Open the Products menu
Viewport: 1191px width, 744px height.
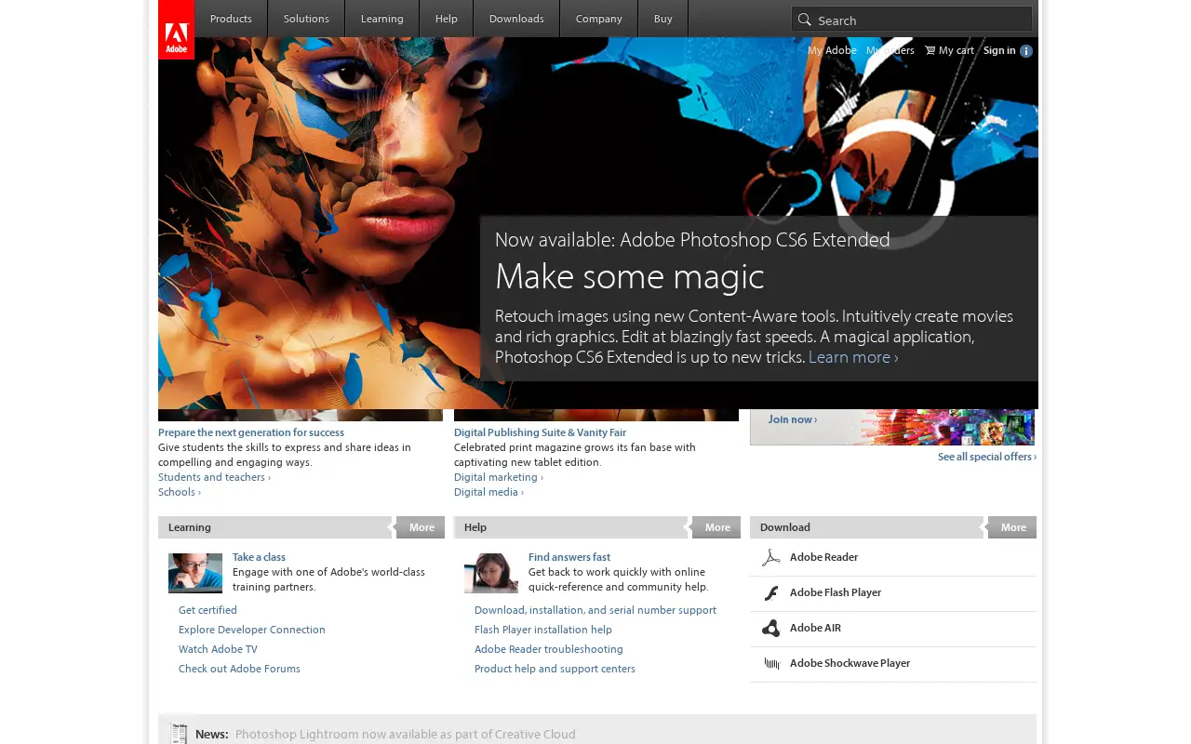tap(231, 19)
